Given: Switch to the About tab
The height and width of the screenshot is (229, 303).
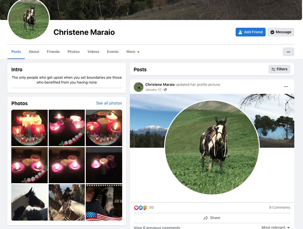Looking at the screenshot, I should pos(34,52).
